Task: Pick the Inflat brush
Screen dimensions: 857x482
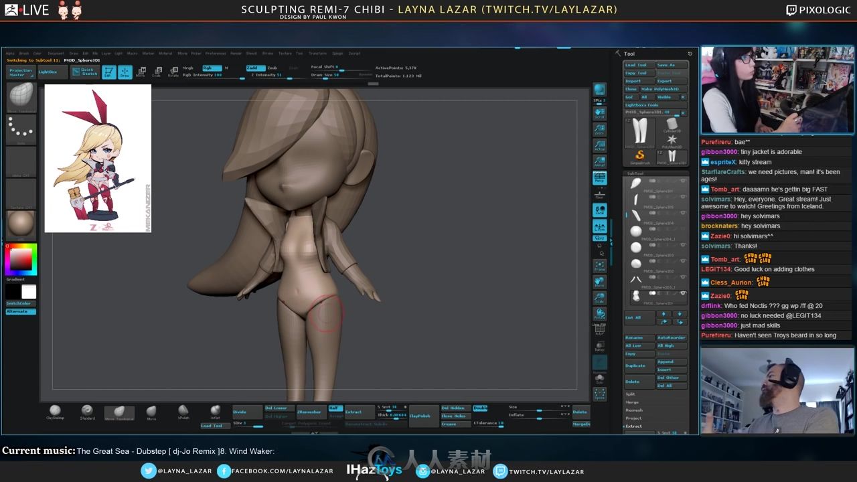Action: click(215, 412)
